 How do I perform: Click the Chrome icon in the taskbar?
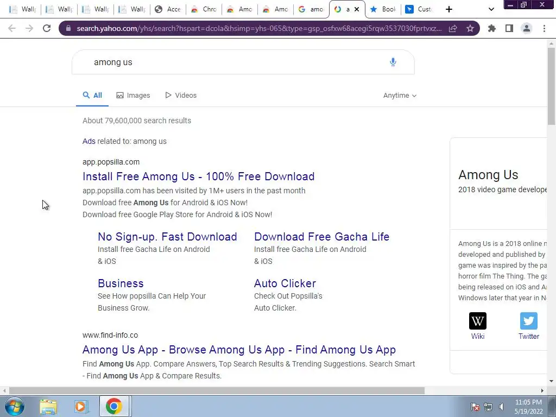click(114, 406)
